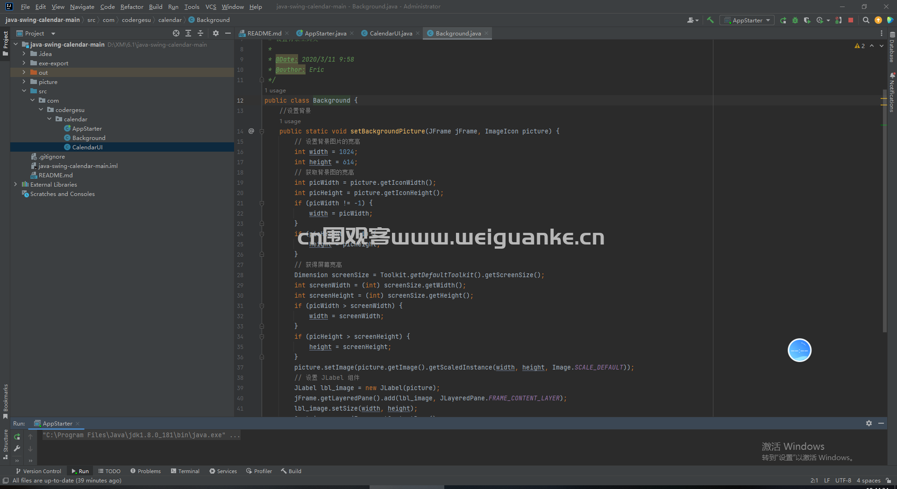Open Project panel settings gear
897x489 pixels.
[215, 33]
